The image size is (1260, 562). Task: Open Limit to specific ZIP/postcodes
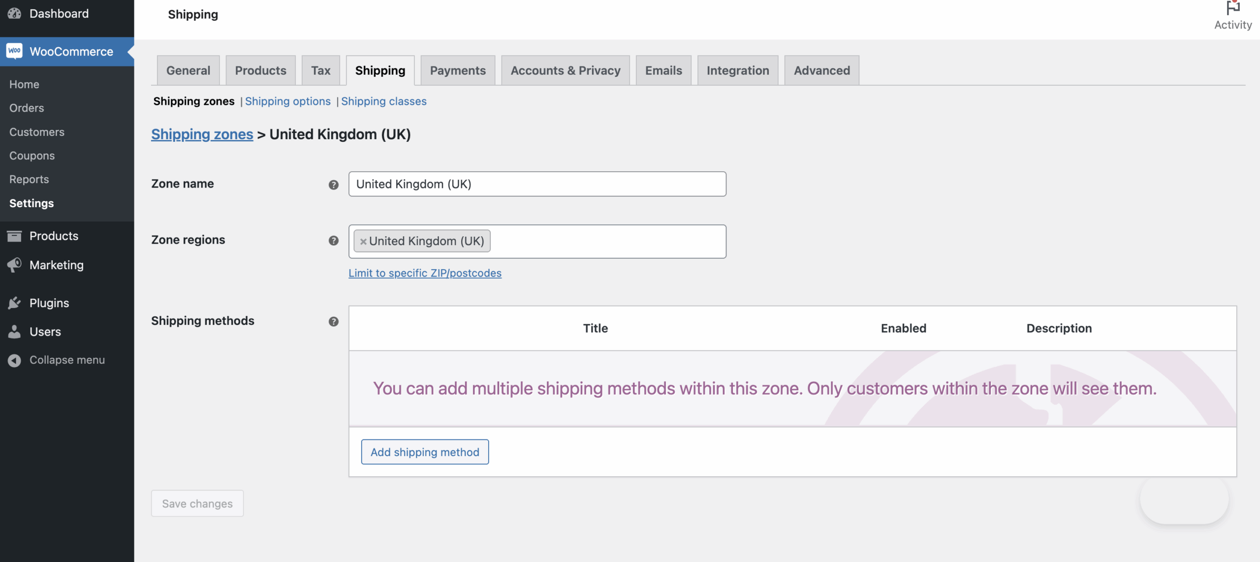click(425, 273)
